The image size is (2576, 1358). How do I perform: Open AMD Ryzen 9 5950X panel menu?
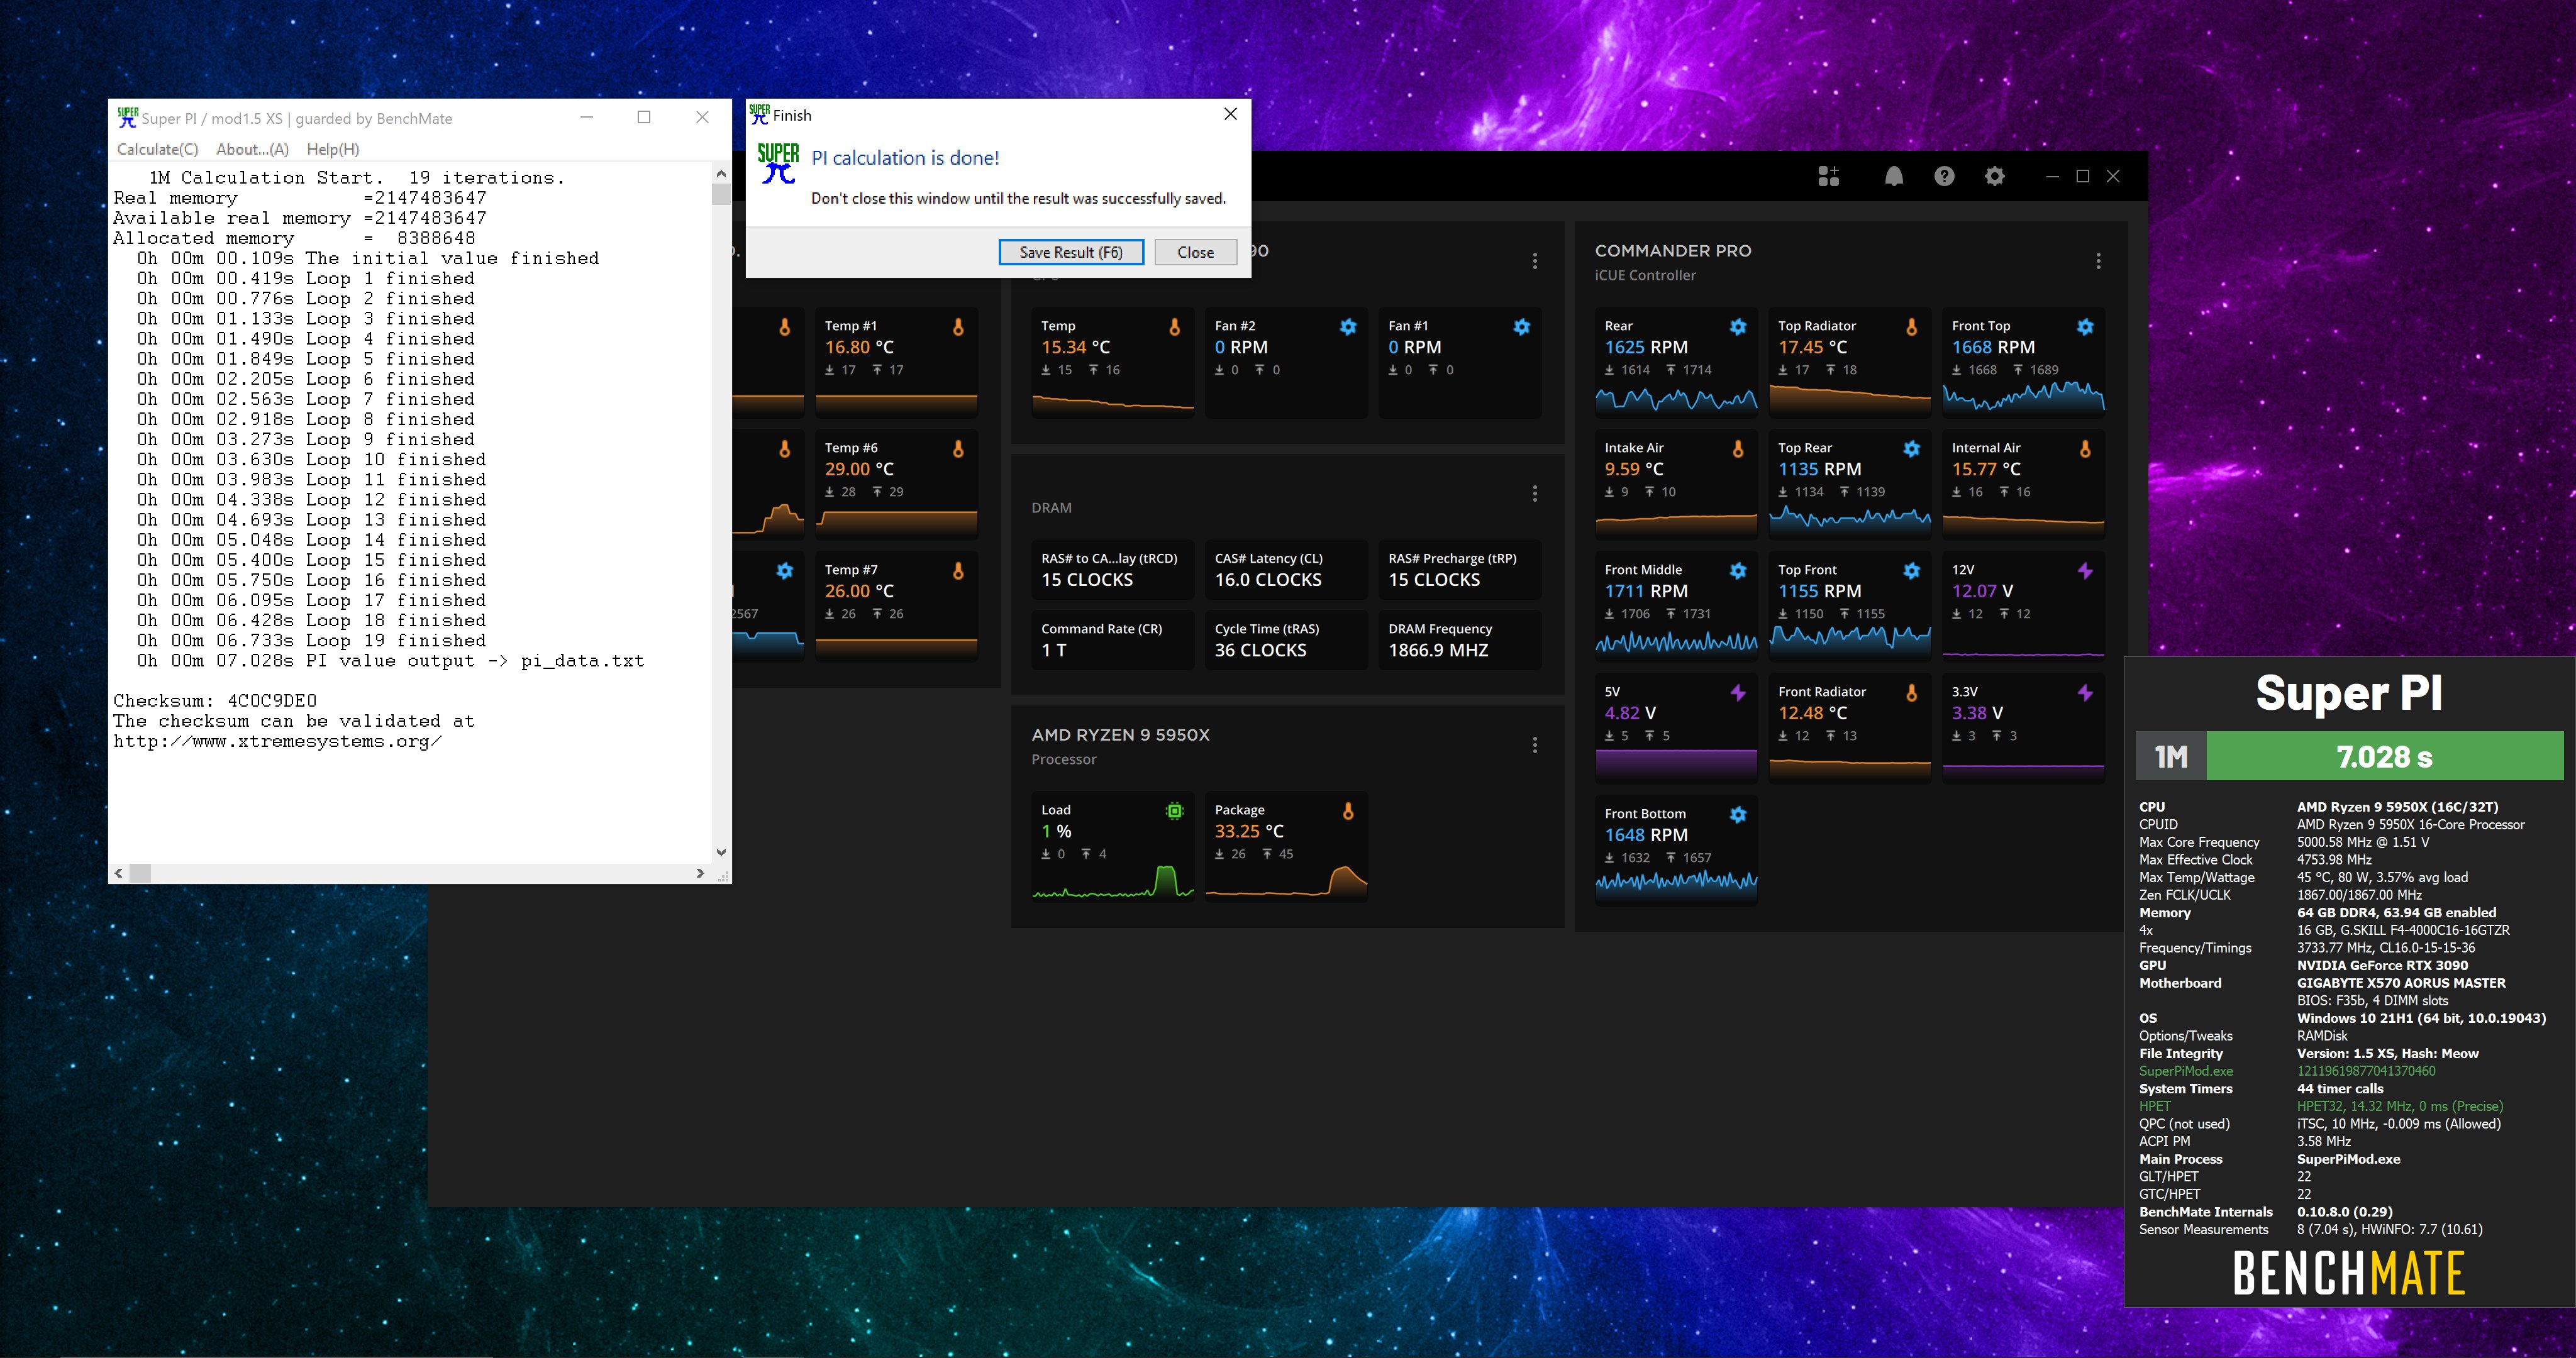[x=1535, y=745]
